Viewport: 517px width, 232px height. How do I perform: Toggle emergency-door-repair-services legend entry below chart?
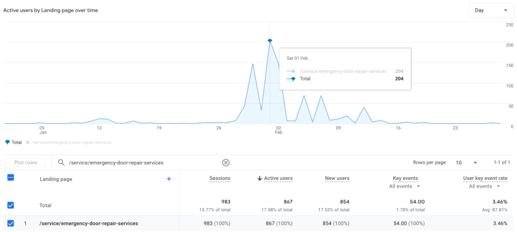[69, 142]
